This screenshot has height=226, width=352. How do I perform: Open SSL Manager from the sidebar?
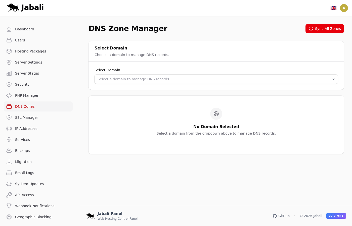click(27, 118)
